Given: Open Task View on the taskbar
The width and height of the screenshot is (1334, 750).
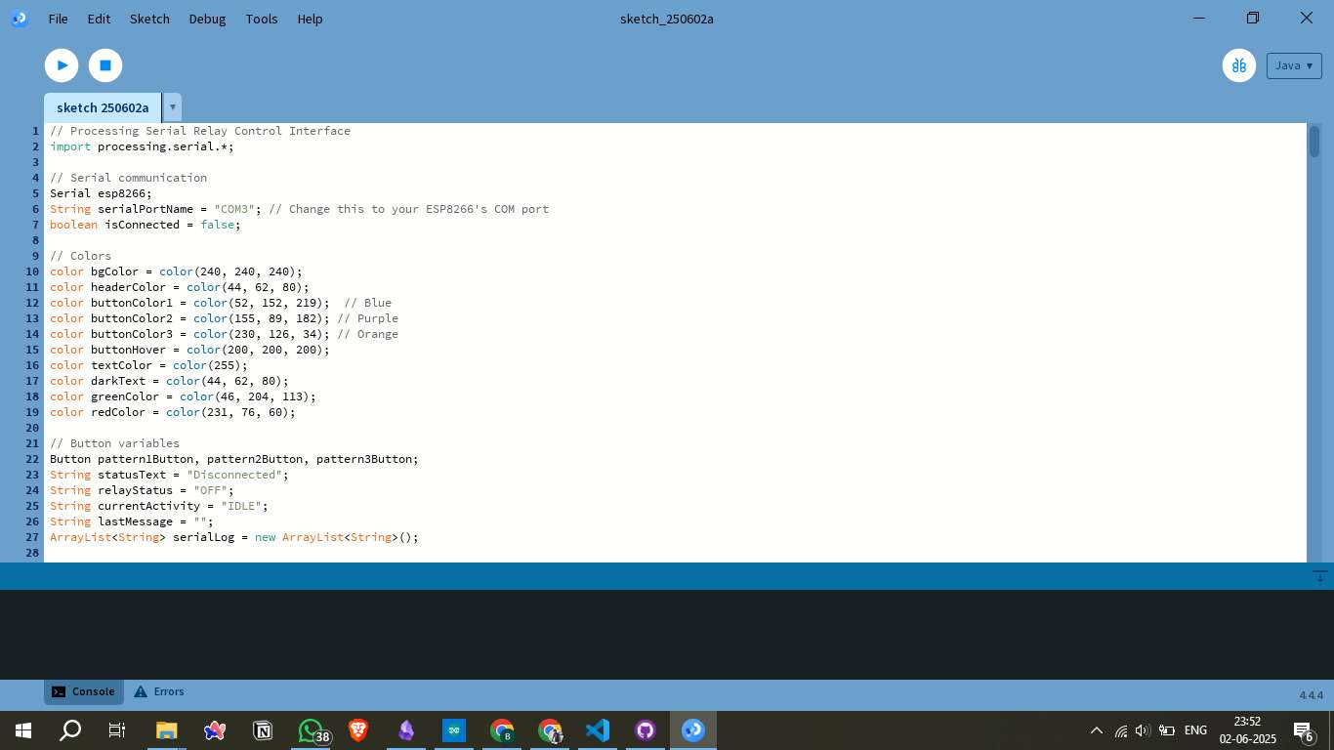Looking at the screenshot, I should coord(117,730).
